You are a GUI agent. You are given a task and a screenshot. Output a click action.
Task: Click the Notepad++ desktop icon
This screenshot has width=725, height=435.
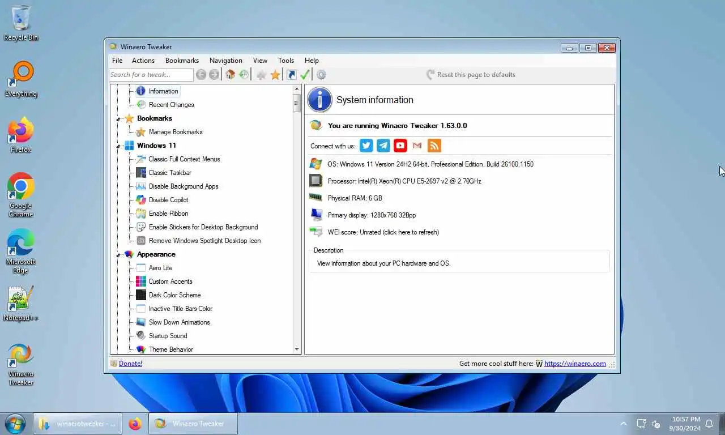point(21,298)
